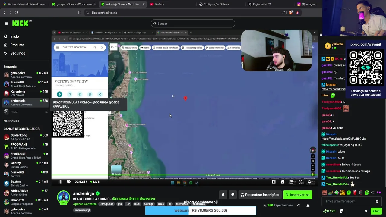386x217 pixels.
Task: Open Cabrzy recommended channel
Action: pyautogui.click(x=26, y=165)
